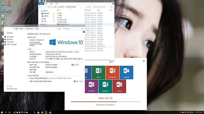Click the Office setup taskbar icon
This screenshot has width=204, height=114.
click(46, 112)
